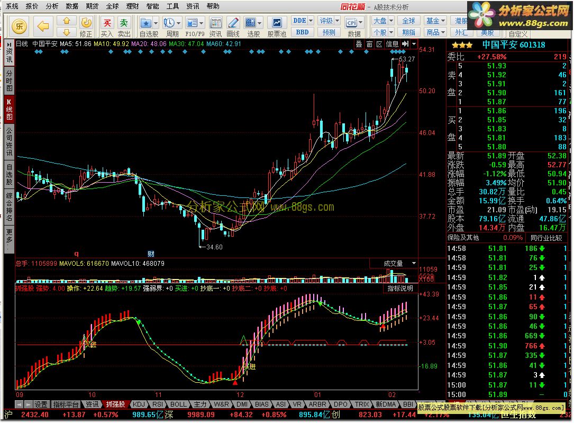This screenshot has height=423, width=574.
Task: Collapse info panel with arrow icon
Action: [405, 44]
